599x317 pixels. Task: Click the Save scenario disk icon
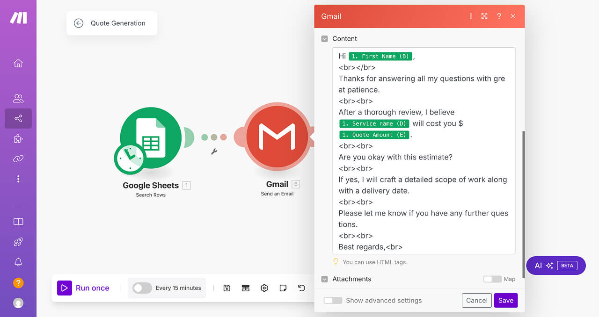(227, 288)
